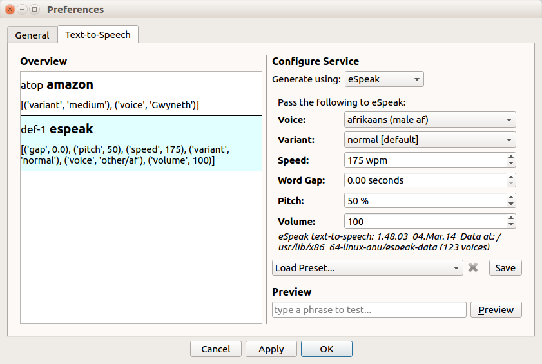Increase the Volume with up arrow
The image size is (542, 364).
point(511,218)
